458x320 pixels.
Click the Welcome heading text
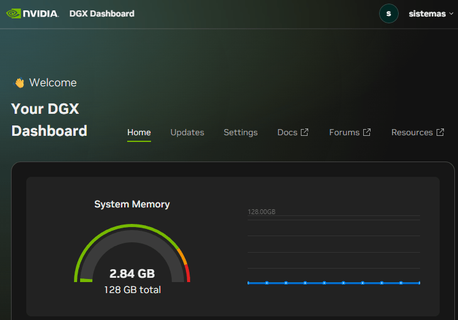click(x=53, y=83)
